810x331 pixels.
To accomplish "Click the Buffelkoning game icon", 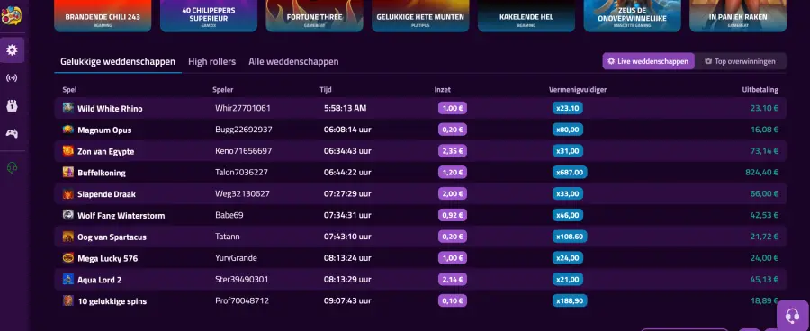I will [x=68, y=173].
